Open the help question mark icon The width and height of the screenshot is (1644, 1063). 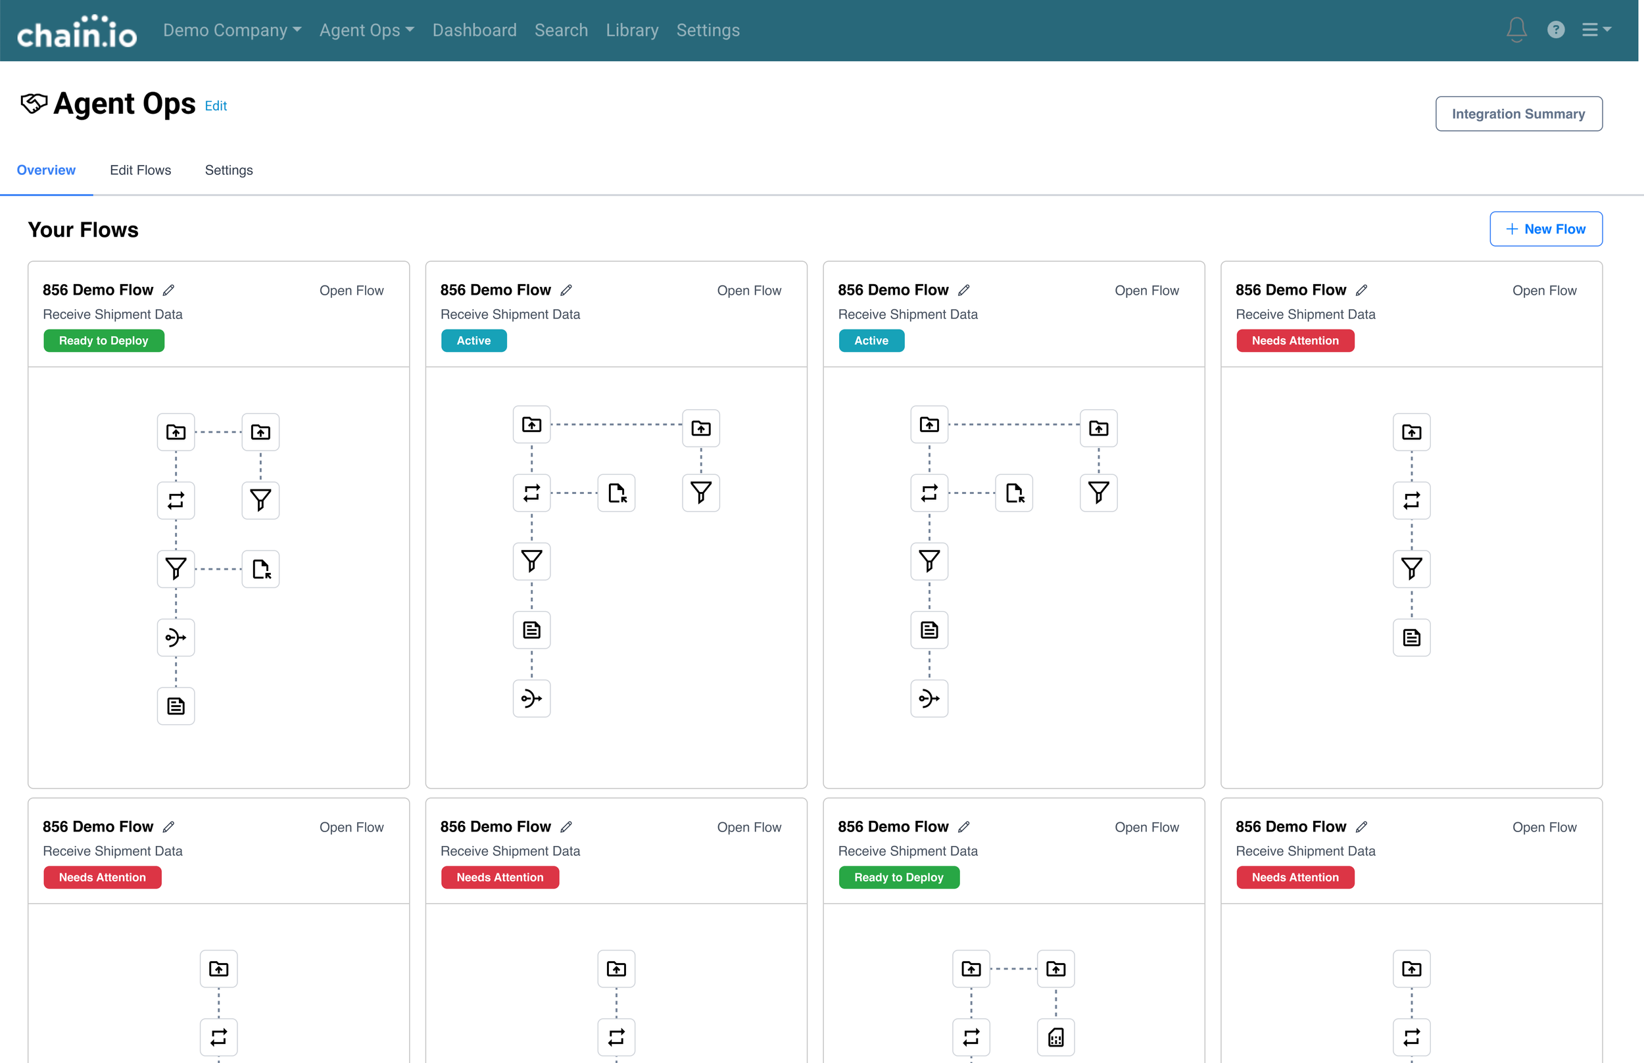[1555, 30]
